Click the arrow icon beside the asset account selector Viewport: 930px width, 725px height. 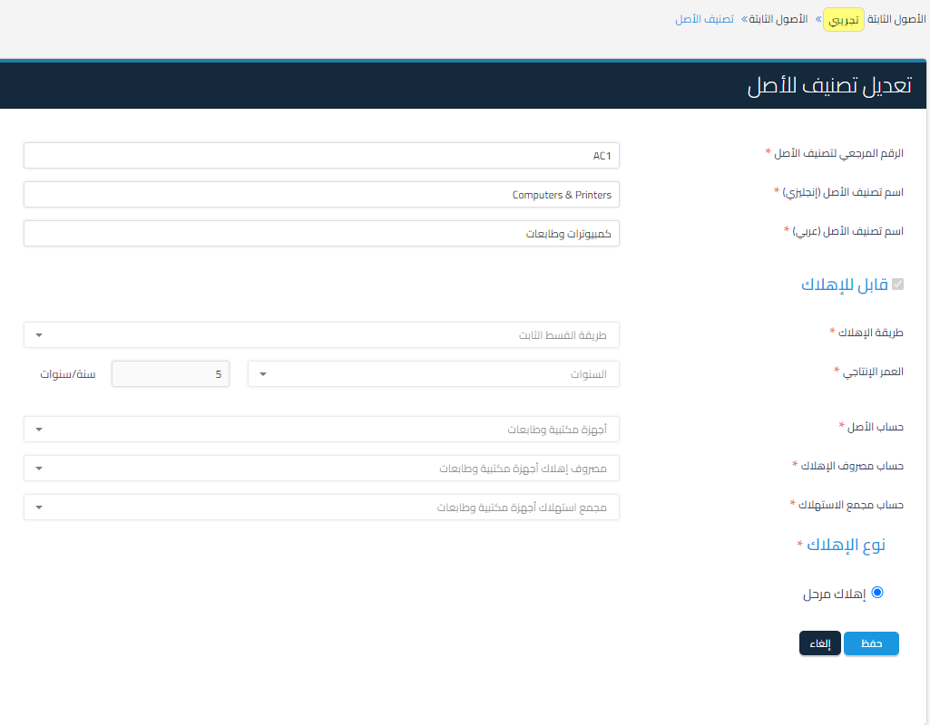38,429
